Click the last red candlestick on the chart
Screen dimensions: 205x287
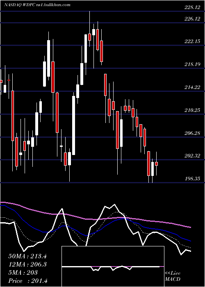(157, 164)
